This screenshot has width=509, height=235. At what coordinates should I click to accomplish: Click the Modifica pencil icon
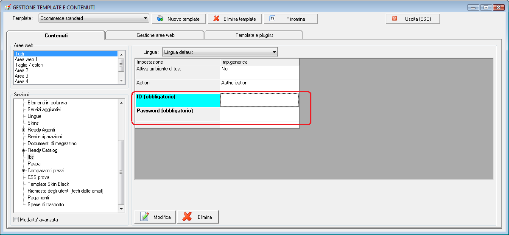145,217
